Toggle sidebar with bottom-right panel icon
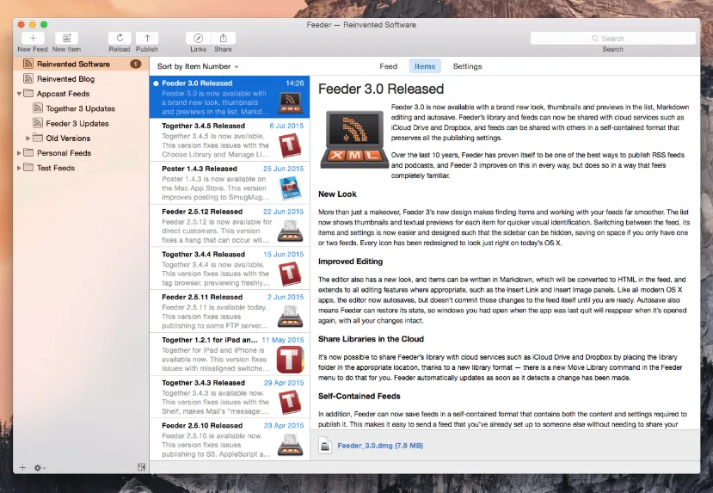This screenshot has height=493, width=713. pyautogui.click(x=141, y=467)
